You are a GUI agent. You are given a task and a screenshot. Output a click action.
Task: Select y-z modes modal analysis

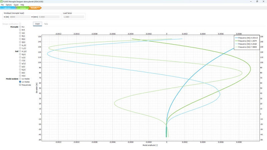[20, 82]
